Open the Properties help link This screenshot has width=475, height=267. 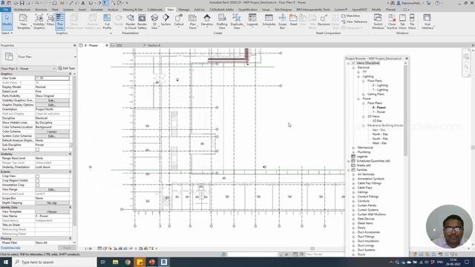(x=10, y=248)
